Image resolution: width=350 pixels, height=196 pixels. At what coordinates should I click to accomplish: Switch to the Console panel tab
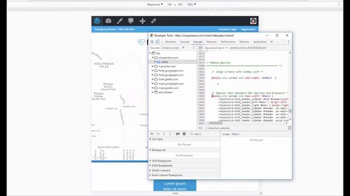point(184,42)
